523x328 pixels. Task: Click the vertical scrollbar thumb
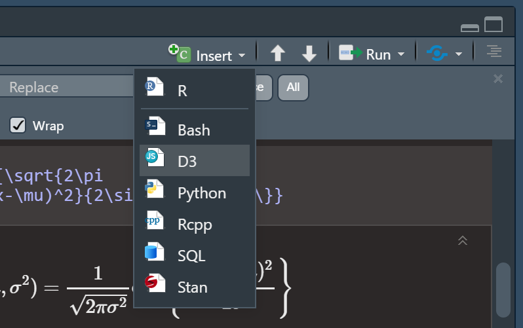click(x=503, y=289)
